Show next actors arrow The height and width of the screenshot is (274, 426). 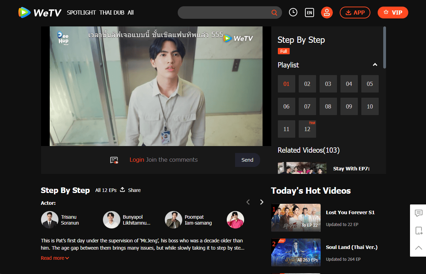(262, 202)
